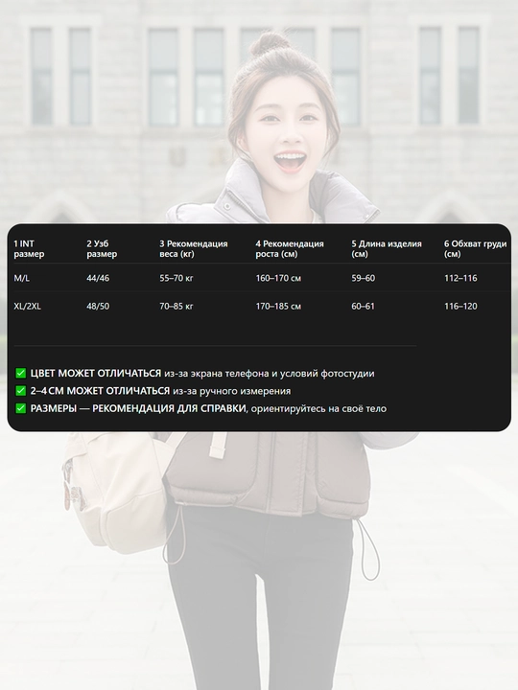Click the '3 Рекомендация веса (кг)' header
Viewport: 518px width, 690px height.
coord(194,248)
